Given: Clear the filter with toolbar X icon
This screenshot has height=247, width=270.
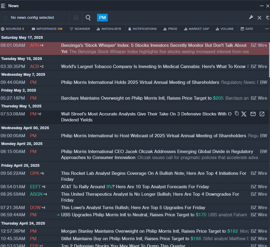Looking at the screenshot, I should pos(260,18).
